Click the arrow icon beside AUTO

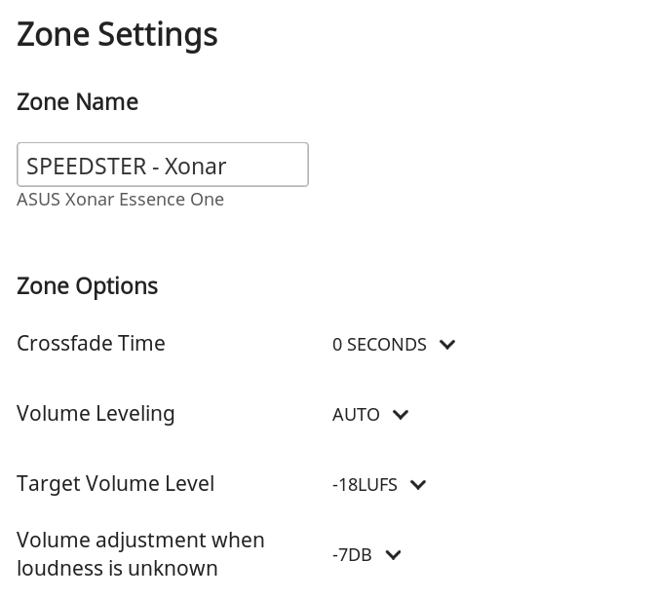[x=401, y=415]
